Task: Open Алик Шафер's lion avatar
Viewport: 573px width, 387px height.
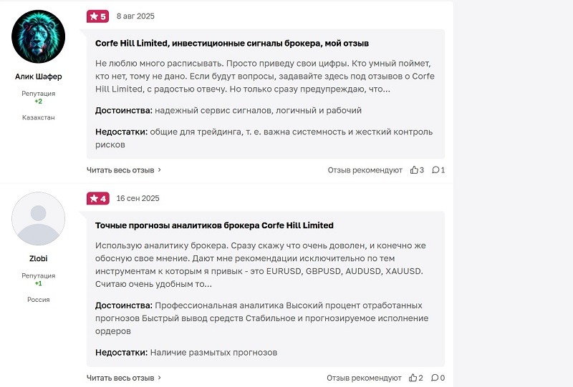Action: pos(39,36)
